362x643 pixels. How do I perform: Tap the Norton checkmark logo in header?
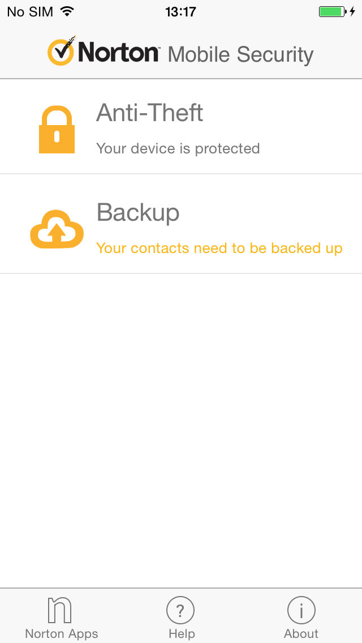pyautogui.click(x=61, y=52)
